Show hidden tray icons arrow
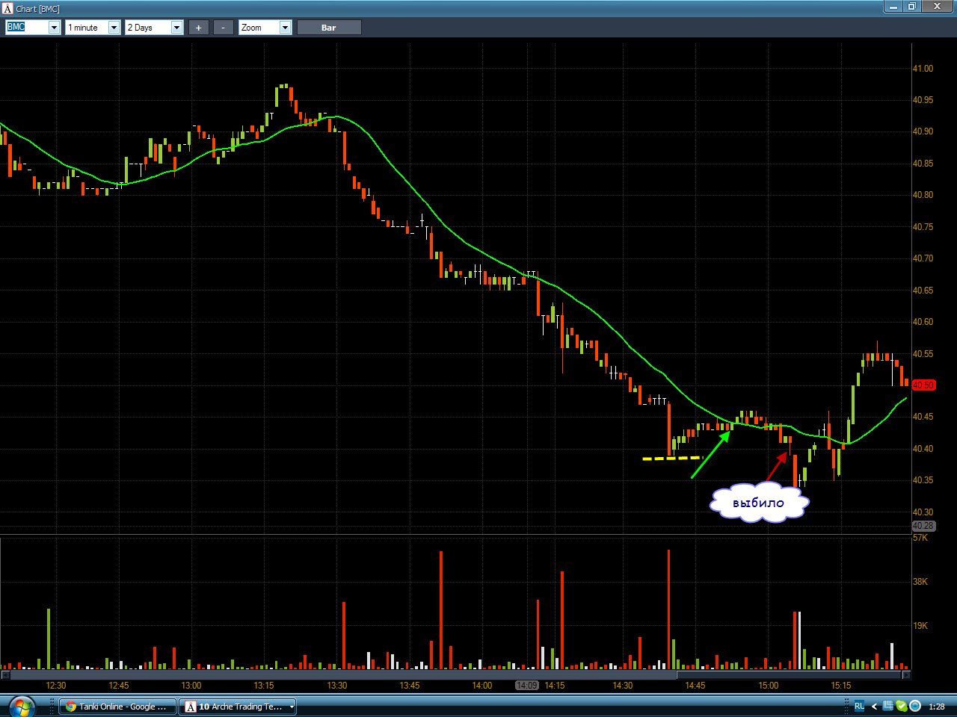Image resolution: width=957 pixels, height=717 pixels. pos(874,707)
